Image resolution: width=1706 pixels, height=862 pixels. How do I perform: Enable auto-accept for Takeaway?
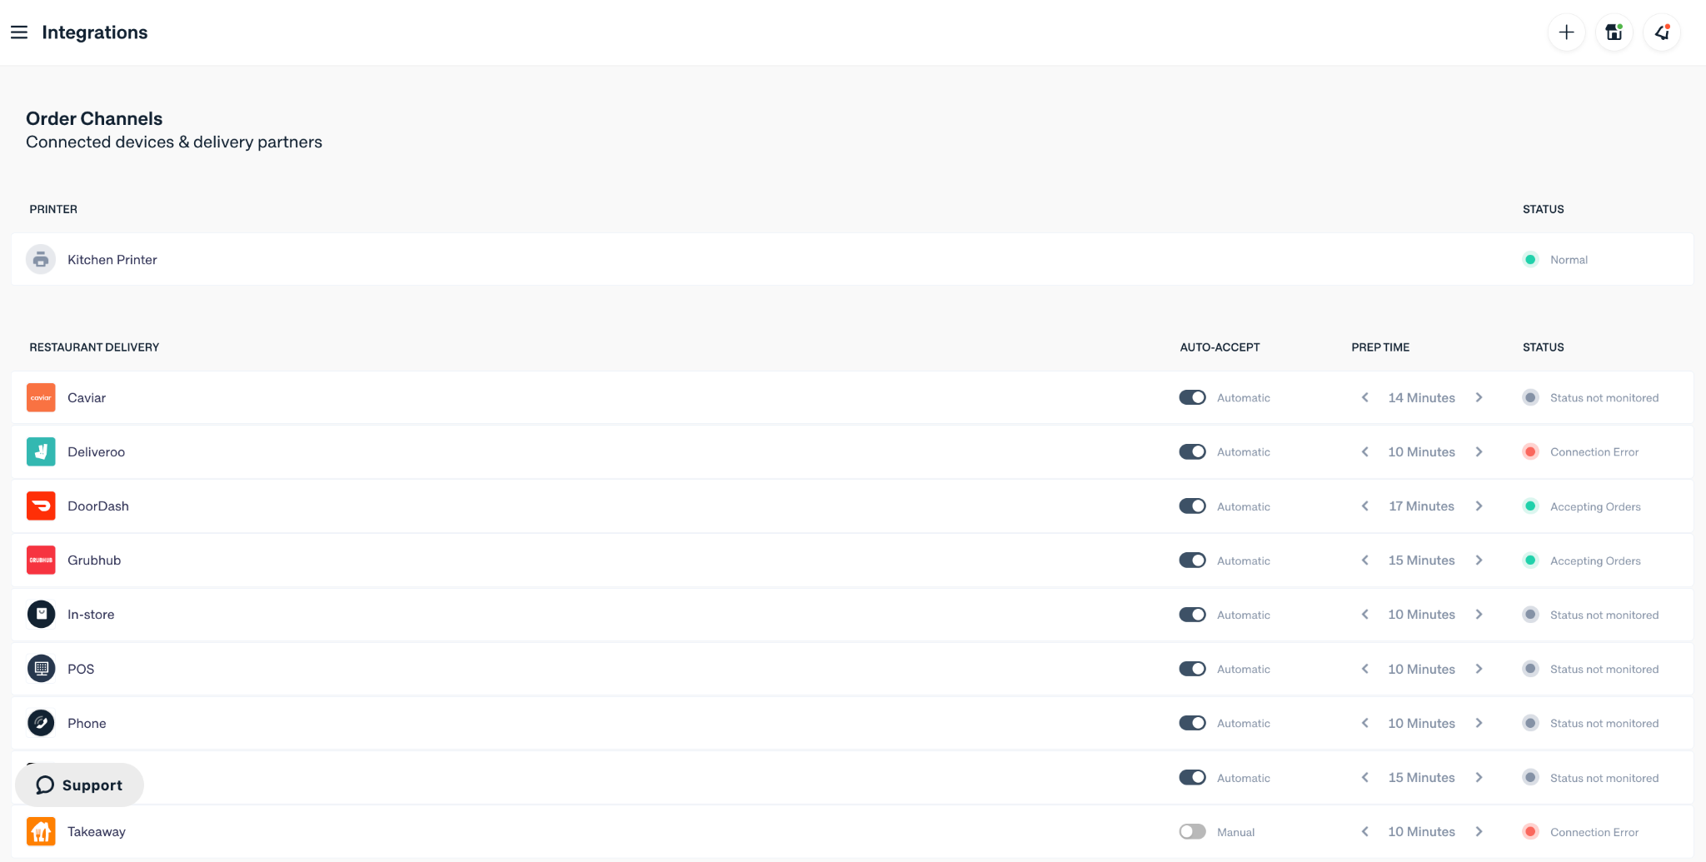pos(1192,831)
